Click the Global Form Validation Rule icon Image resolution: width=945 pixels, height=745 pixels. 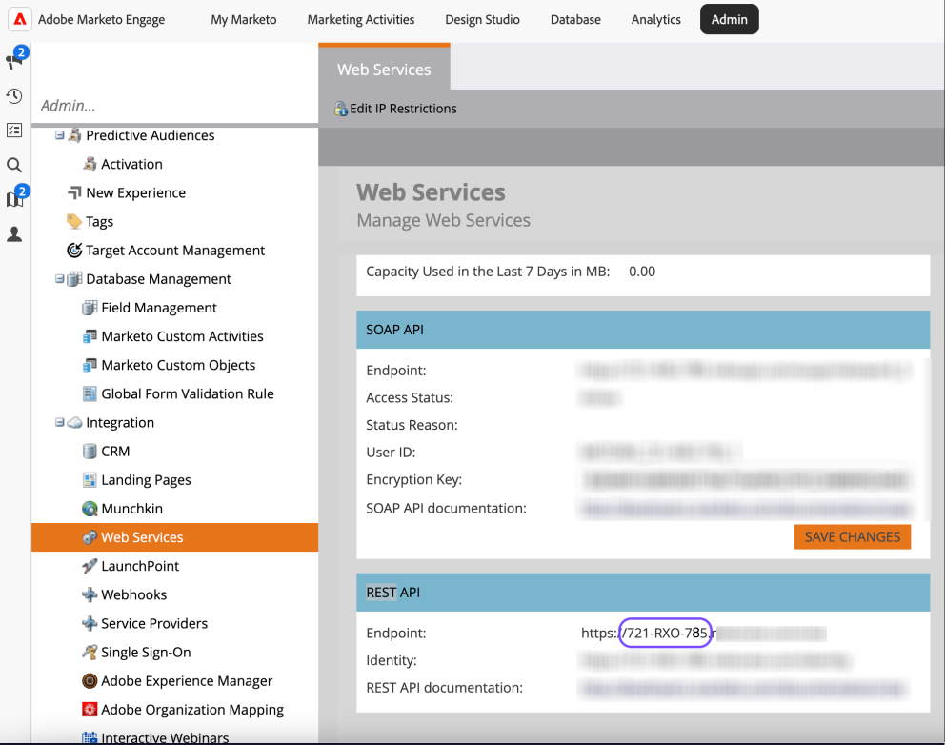(x=90, y=393)
